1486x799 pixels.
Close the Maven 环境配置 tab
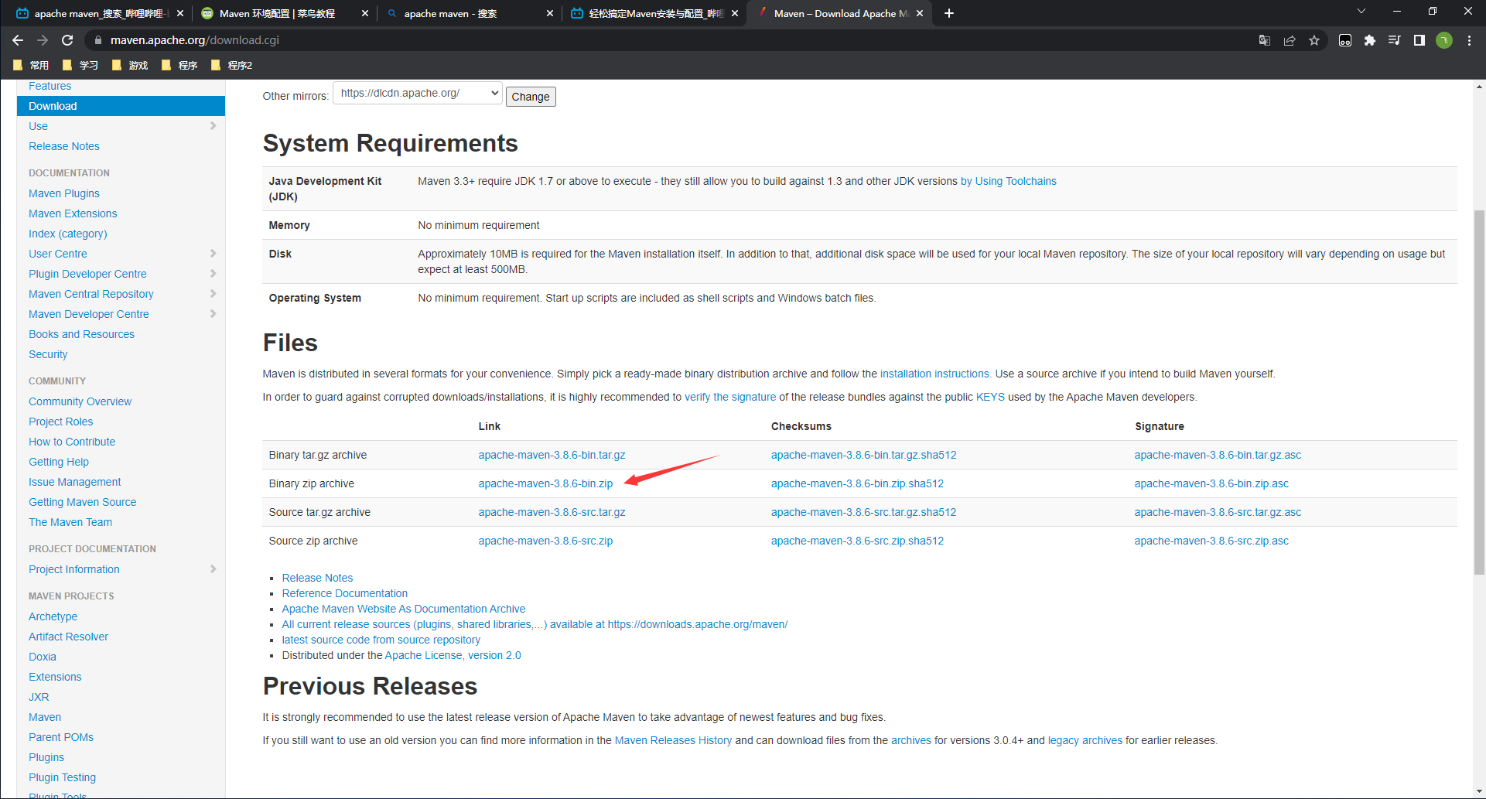365,13
